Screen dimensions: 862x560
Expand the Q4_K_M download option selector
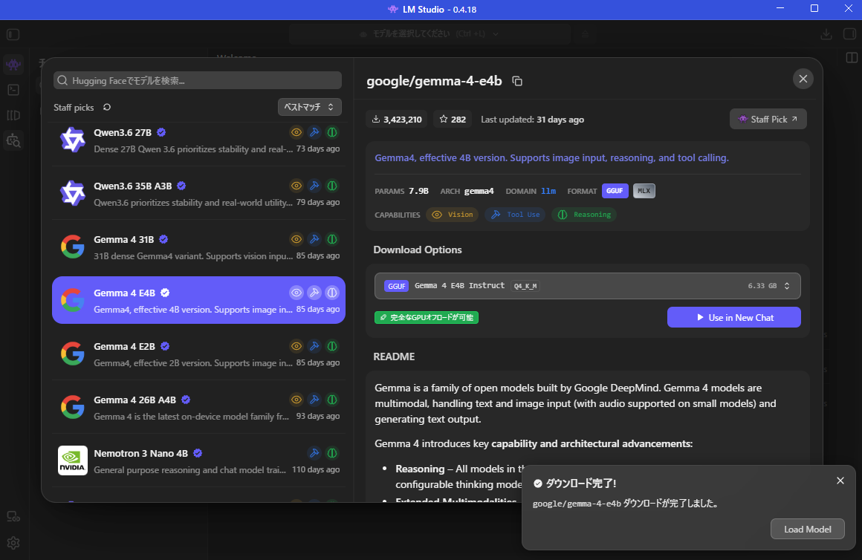pyautogui.click(x=587, y=286)
